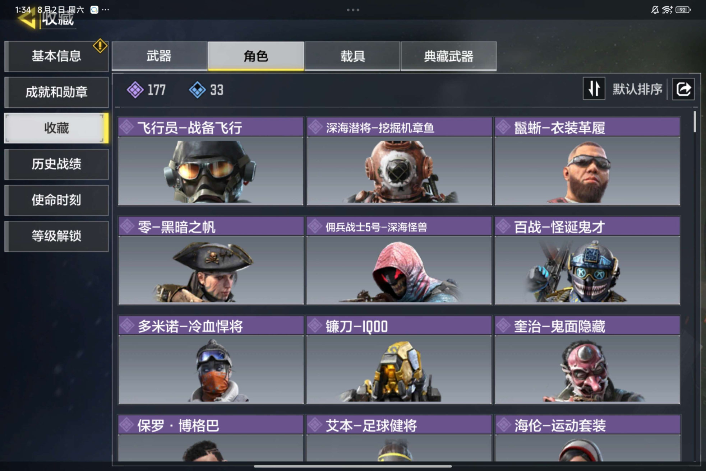Click the yellow warning badge on 基本信息
The image size is (706, 471).
pos(100,46)
